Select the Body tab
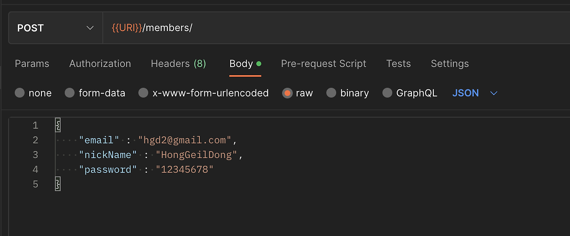This screenshot has width=570, height=236. [x=241, y=64]
